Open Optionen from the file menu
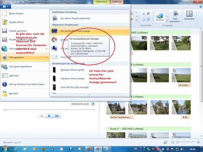Screen dimensions: 203x152 [x=24, y=76]
